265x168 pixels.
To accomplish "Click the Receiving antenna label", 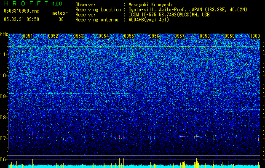I will pos(97,20).
